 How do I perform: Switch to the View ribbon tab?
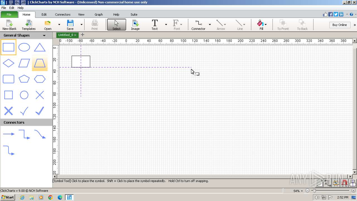(81, 15)
